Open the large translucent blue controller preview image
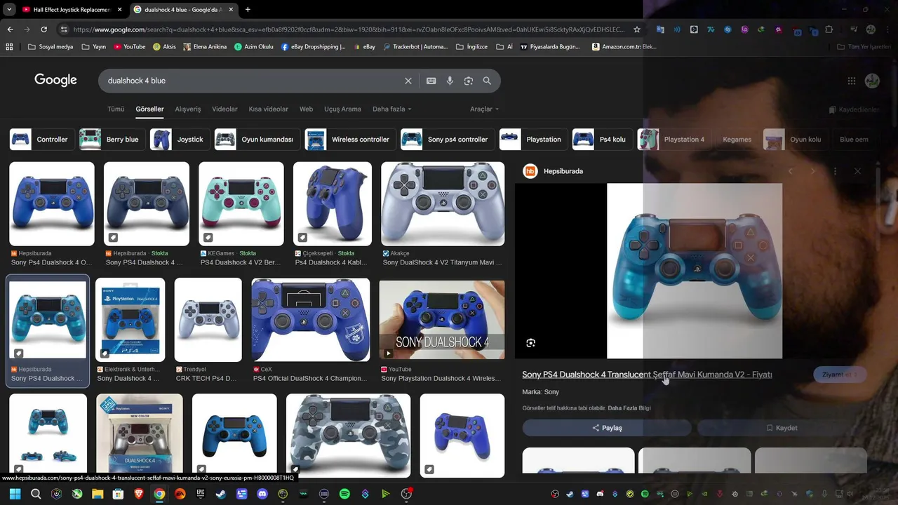The width and height of the screenshot is (898, 505). (x=695, y=271)
